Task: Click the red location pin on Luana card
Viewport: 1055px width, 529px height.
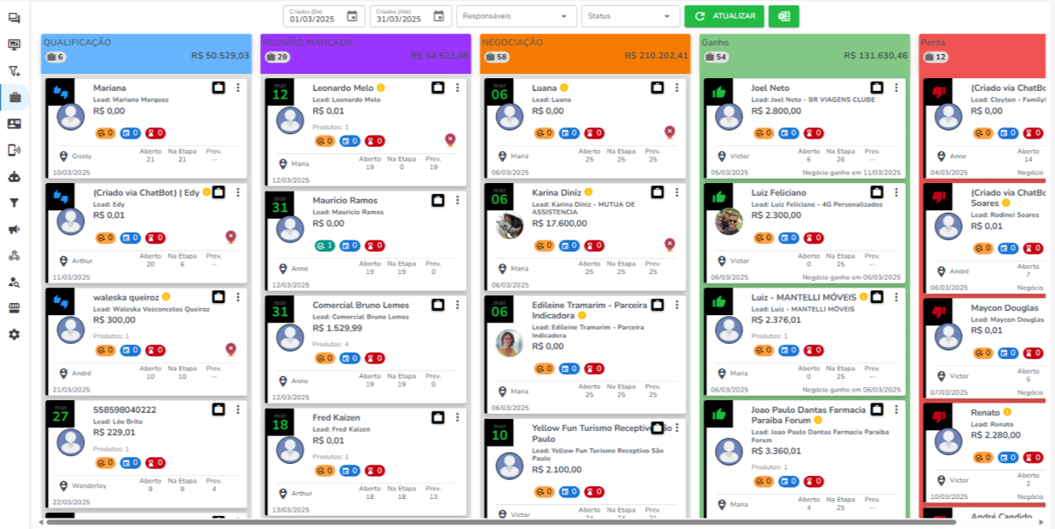Action: pyautogui.click(x=669, y=131)
